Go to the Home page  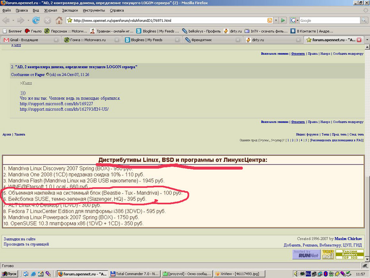tap(59, 21)
